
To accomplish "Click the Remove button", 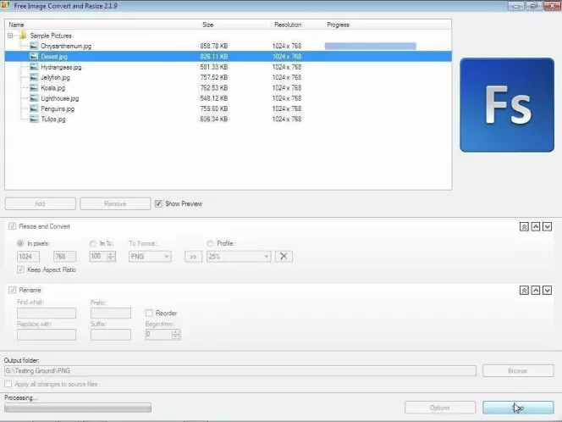I will coord(115,203).
